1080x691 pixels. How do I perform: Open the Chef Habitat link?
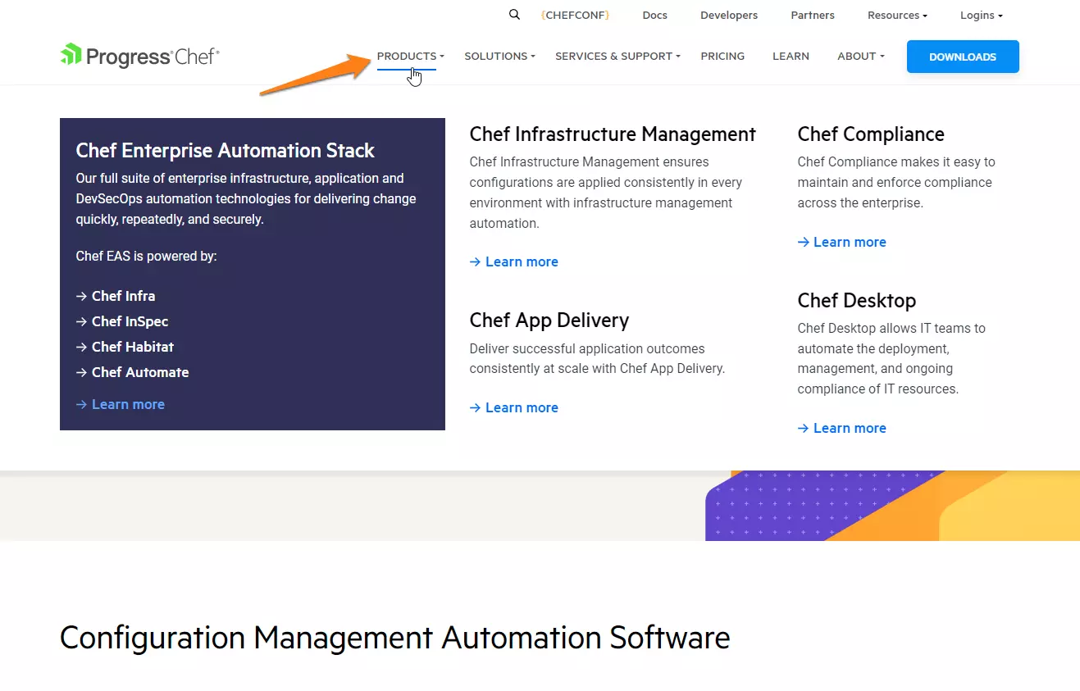[125, 347]
